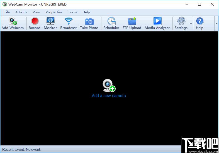Image resolution: width=219 pixels, height=153 pixels.
Task: Close the WebCam Monitor window
Action: [x=212, y=4]
